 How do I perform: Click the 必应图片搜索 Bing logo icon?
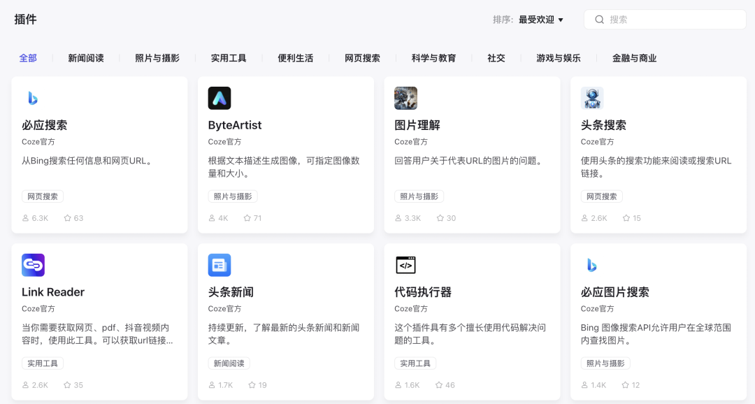(592, 265)
